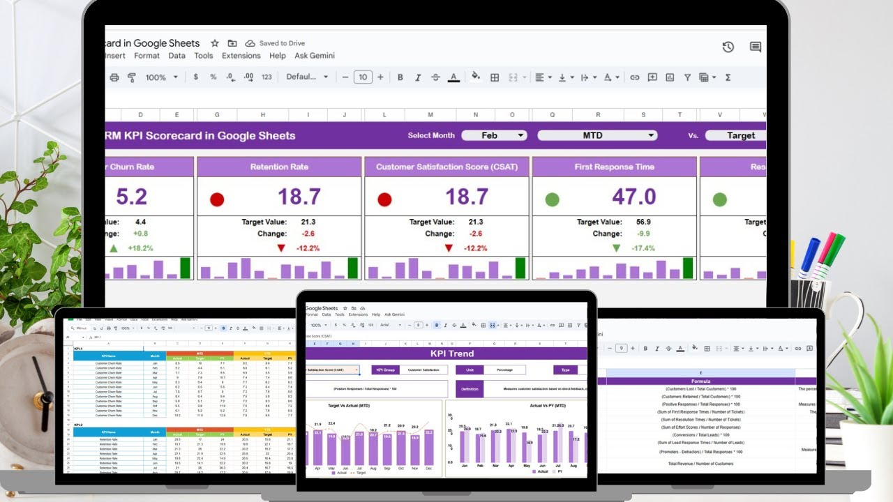Open text wrapping dropdown
Viewport: 893px width, 502px height.
[587, 77]
